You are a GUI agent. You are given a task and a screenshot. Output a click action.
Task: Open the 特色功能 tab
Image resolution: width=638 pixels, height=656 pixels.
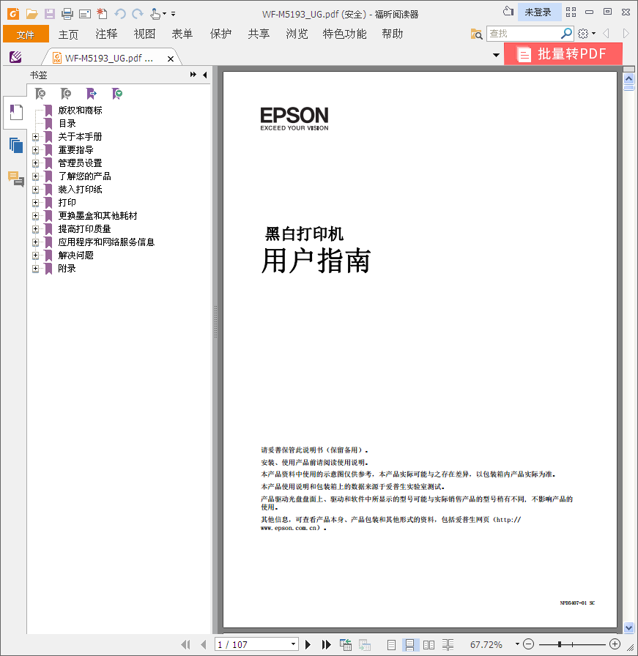click(x=344, y=34)
